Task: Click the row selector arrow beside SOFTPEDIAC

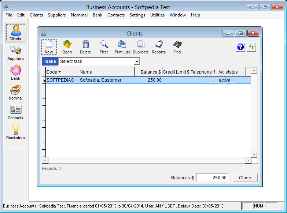Action: [x=44, y=80]
